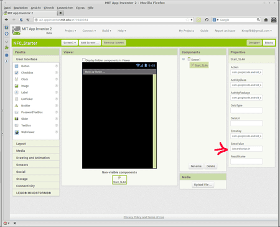Click the ListPicker palette icon

tap(17, 99)
